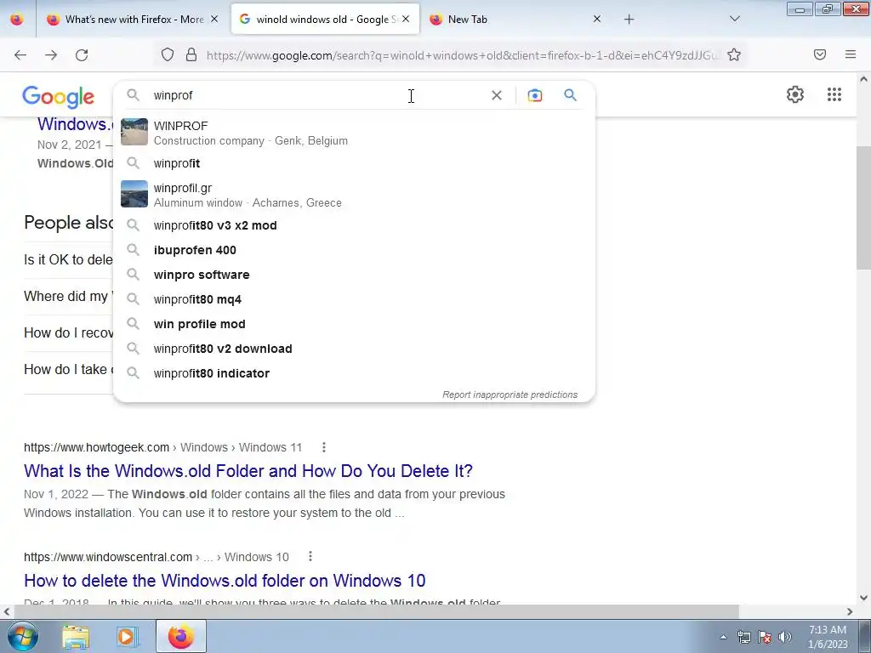Select winpro software suggestion
The image size is (871, 653).
pos(354,275)
